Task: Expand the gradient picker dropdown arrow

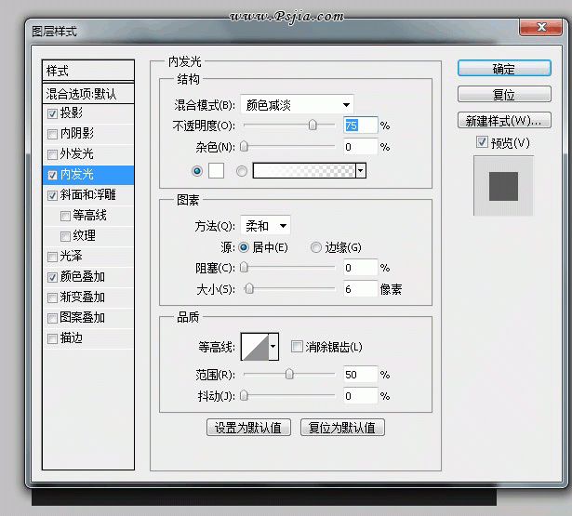Action: (x=361, y=170)
